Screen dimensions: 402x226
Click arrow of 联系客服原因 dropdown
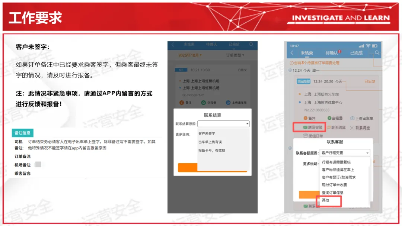tap(367, 153)
